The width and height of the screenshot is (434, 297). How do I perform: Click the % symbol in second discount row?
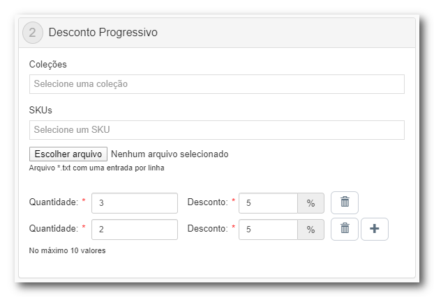(310, 230)
